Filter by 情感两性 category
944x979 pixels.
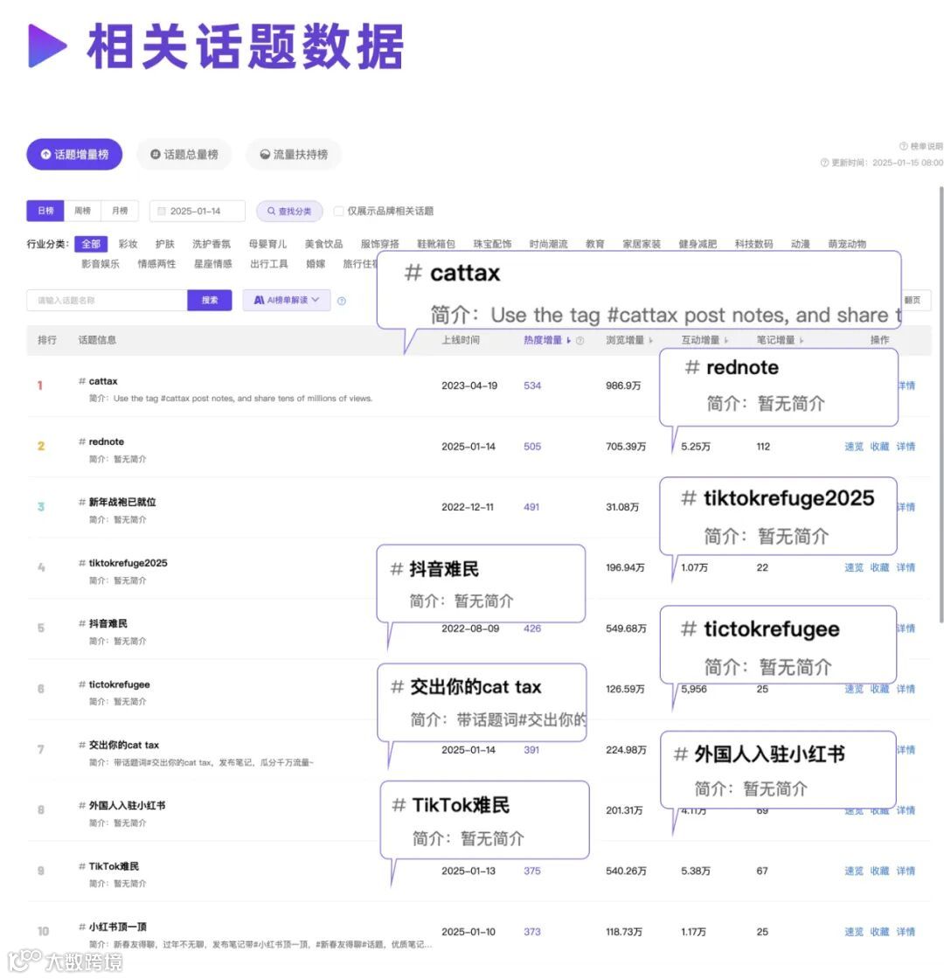[156, 264]
